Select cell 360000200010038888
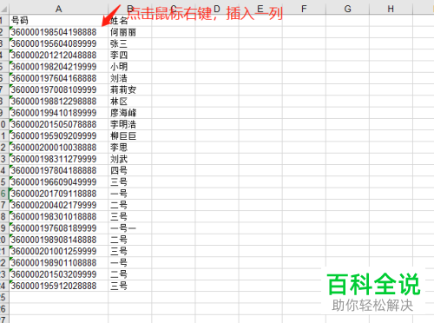The width and height of the screenshot is (434, 323). click(x=58, y=148)
